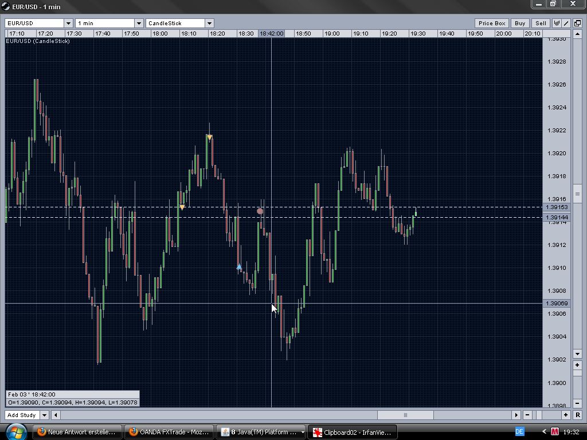
Task: Click the Sell button
Action: click(541, 23)
